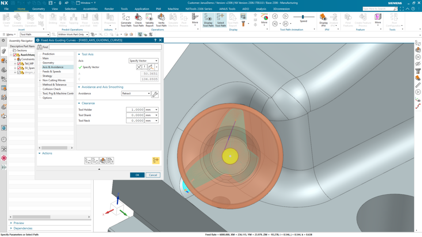The width and height of the screenshot is (422, 237).
Task: Click Inferred Vector icon
Action: coord(151,67)
